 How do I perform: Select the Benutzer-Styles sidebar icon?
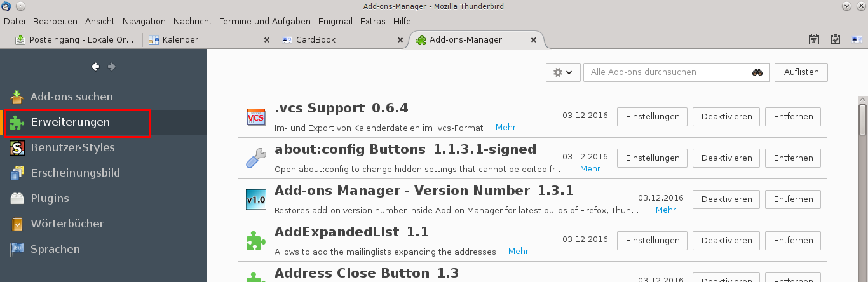click(x=17, y=148)
